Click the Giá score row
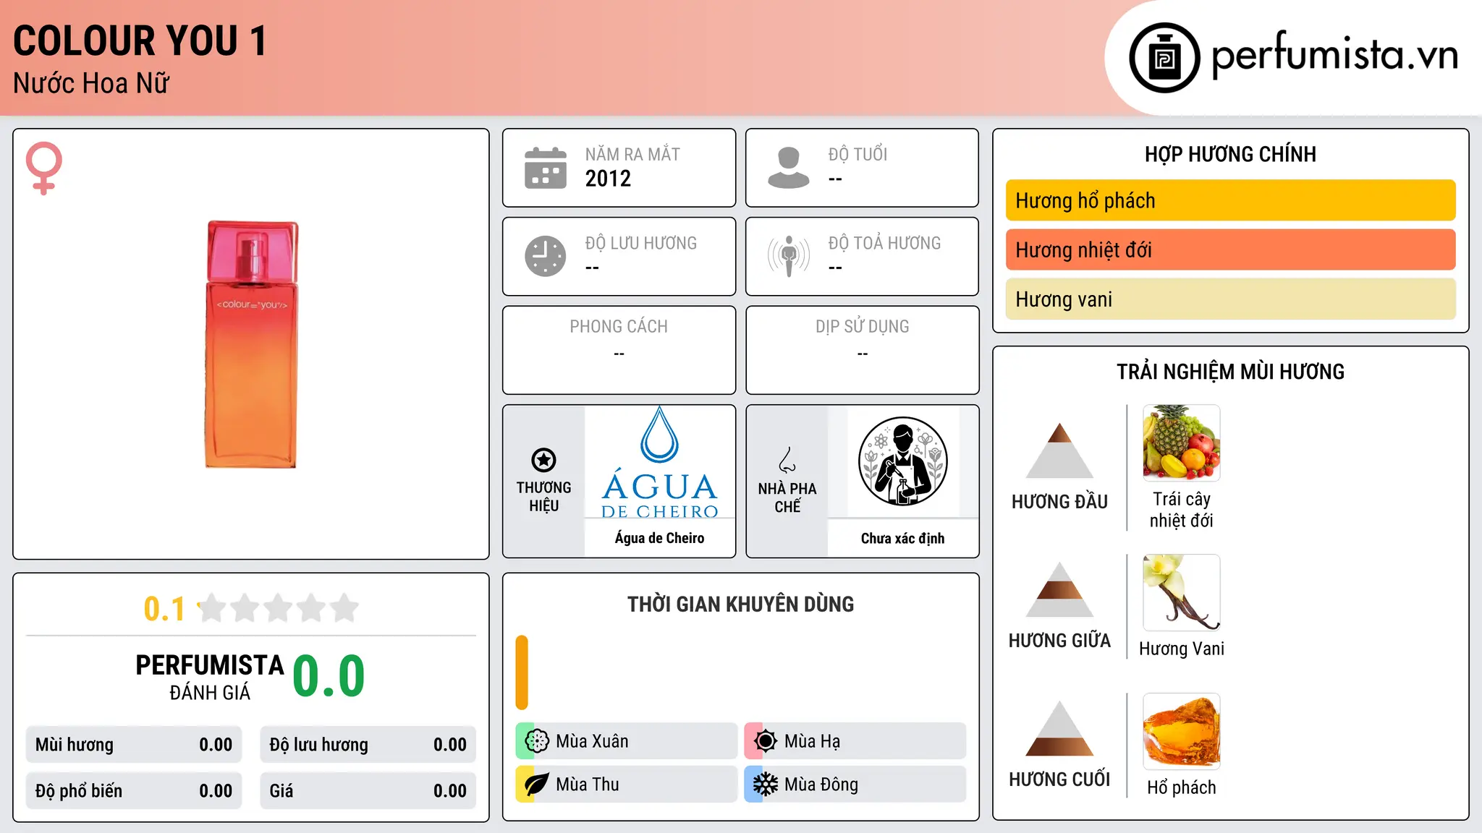The width and height of the screenshot is (1482, 833). pyautogui.click(x=368, y=791)
